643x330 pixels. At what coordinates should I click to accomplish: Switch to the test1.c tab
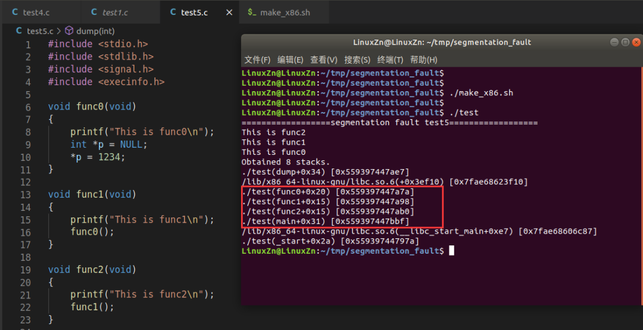tap(115, 13)
